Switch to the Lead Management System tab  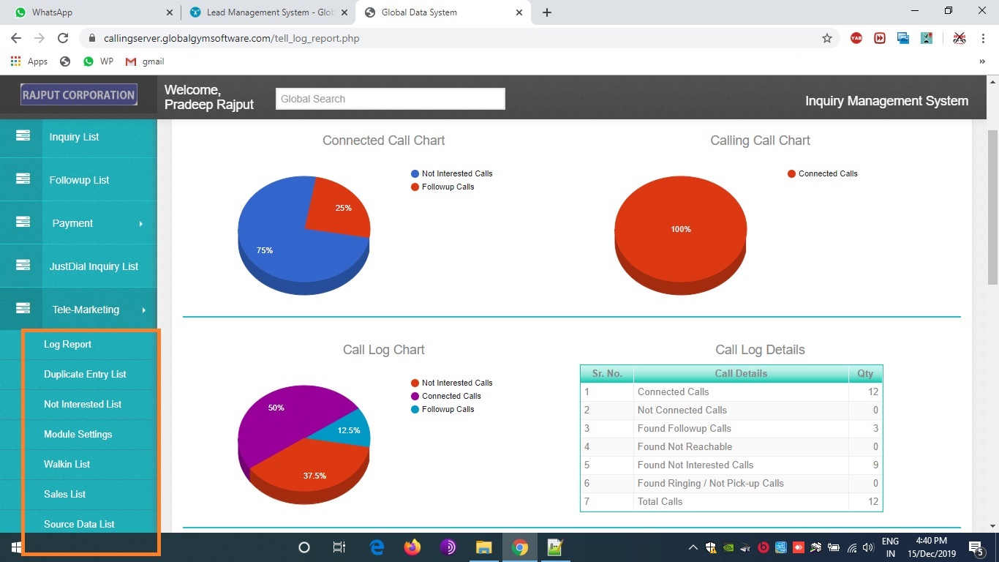263,12
